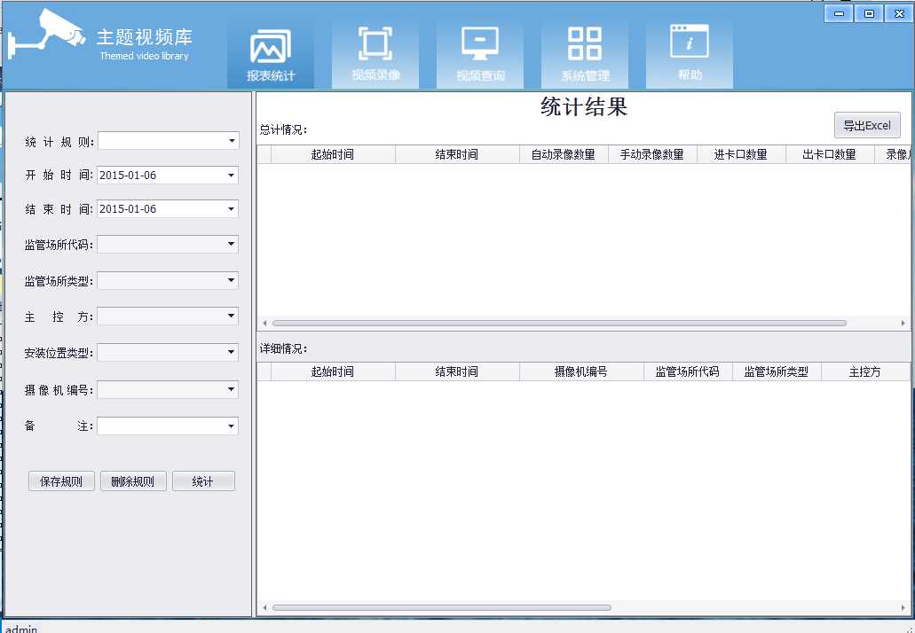Click the details table horizontal scrollbar
Screen dimensions: 915x633
(442, 607)
